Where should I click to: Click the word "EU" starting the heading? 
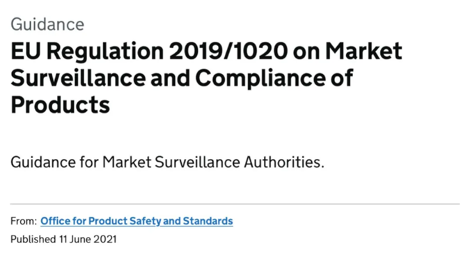26,51
